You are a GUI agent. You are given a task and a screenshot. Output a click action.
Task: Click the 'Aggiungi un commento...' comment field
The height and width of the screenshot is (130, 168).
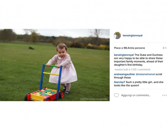coord(136,95)
